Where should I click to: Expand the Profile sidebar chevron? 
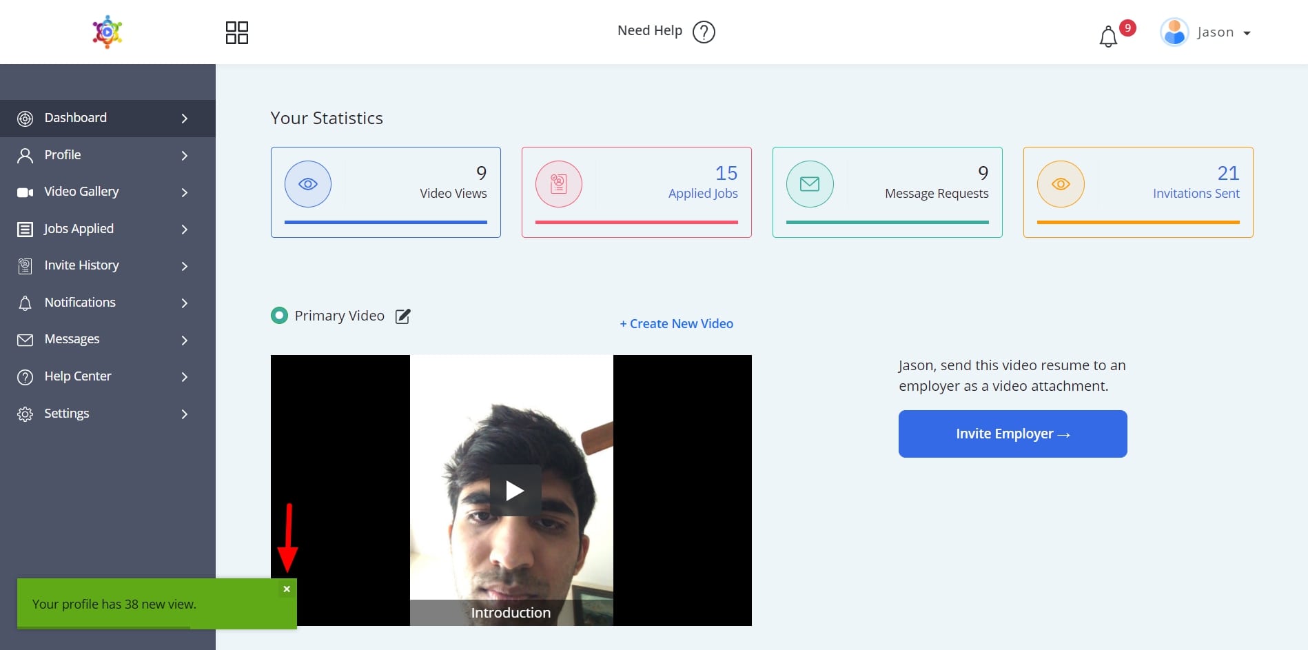184,156
